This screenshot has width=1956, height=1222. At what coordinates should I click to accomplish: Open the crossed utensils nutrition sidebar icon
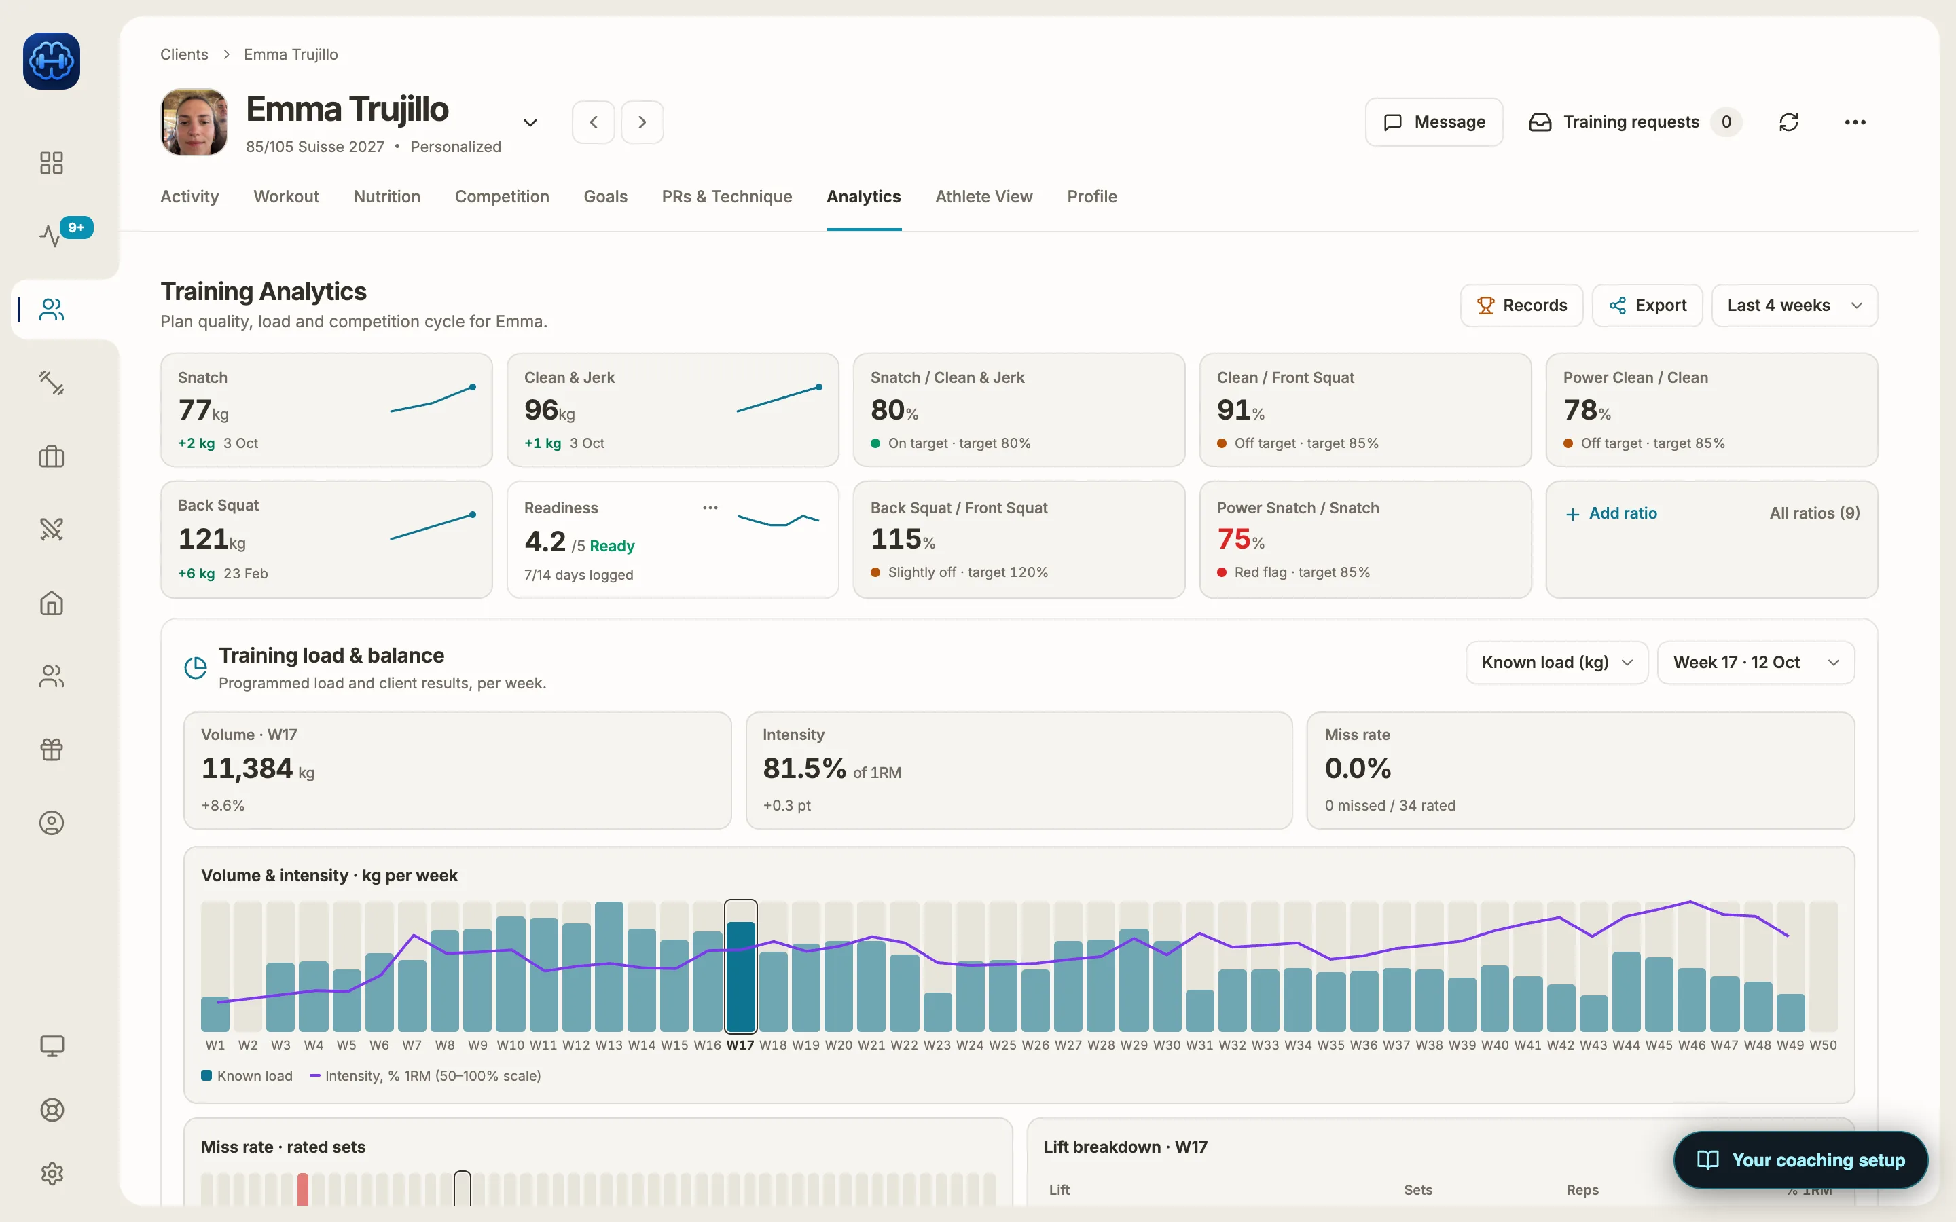(x=52, y=530)
